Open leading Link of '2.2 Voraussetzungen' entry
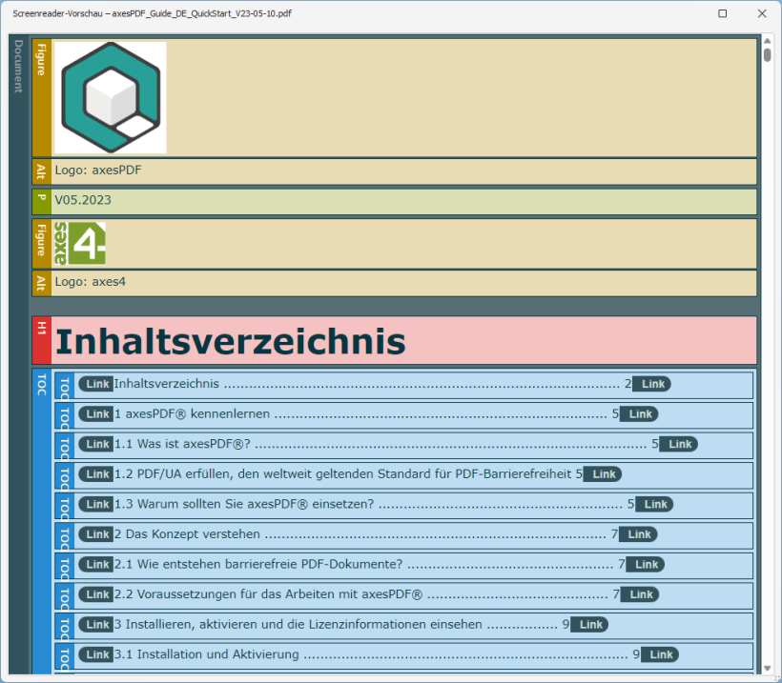 point(96,594)
